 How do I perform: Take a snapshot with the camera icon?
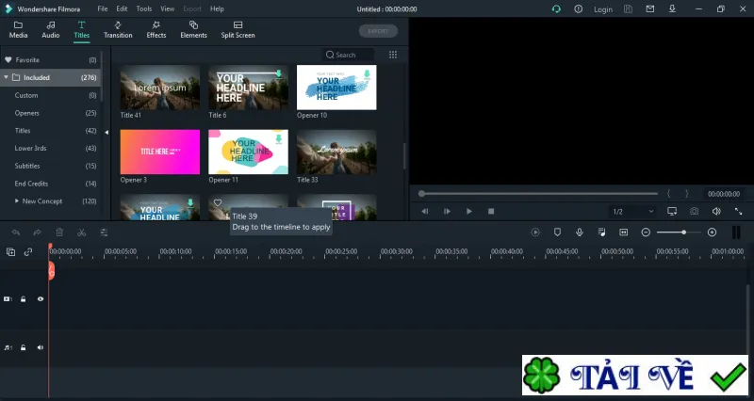694,211
